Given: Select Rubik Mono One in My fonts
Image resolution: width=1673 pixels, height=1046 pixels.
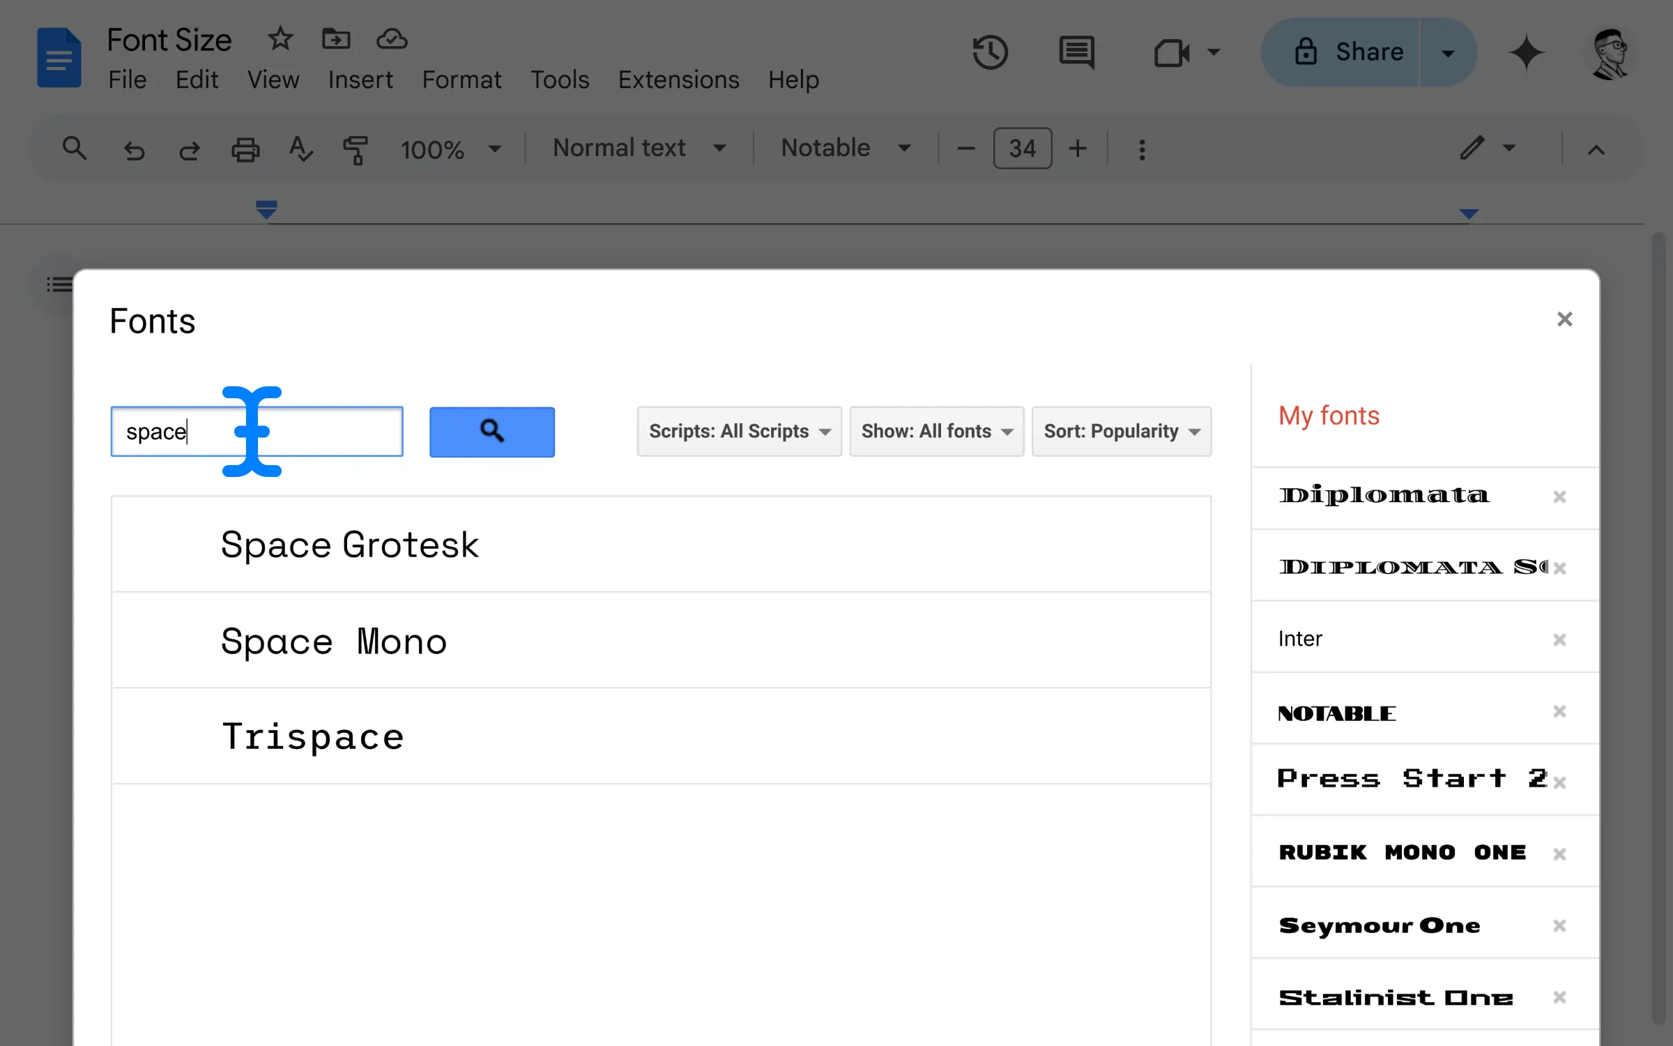Looking at the screenshot, I should click(x=1402, y=852).
